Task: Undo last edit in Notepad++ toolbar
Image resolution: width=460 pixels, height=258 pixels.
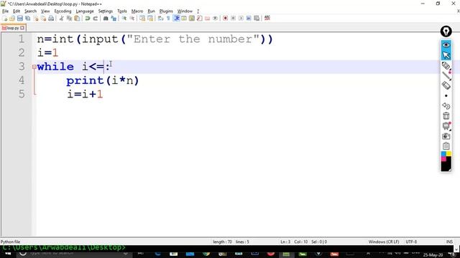Action: 87,18
